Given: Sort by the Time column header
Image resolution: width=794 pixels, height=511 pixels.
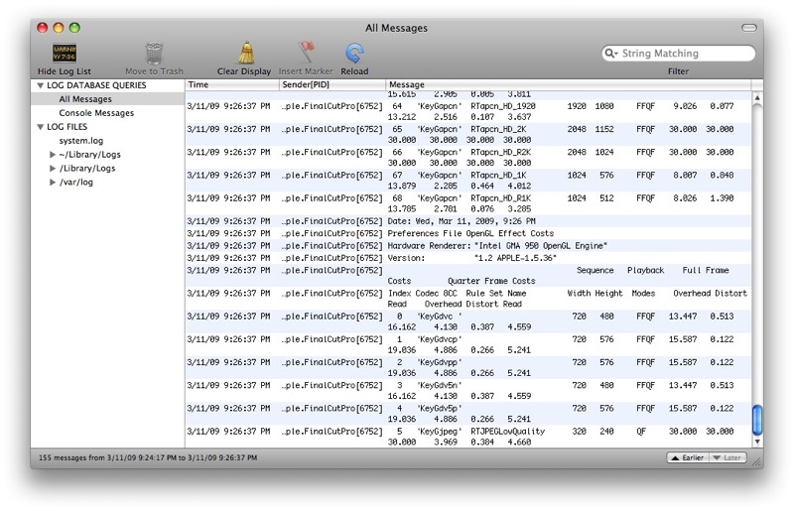Looking at the screenshot, I should point(232,84).
